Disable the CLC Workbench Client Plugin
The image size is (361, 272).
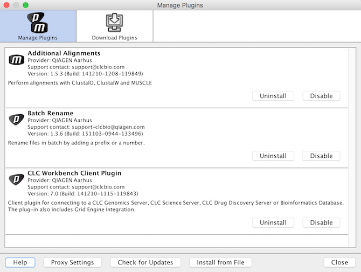click(x=321, y=223)
